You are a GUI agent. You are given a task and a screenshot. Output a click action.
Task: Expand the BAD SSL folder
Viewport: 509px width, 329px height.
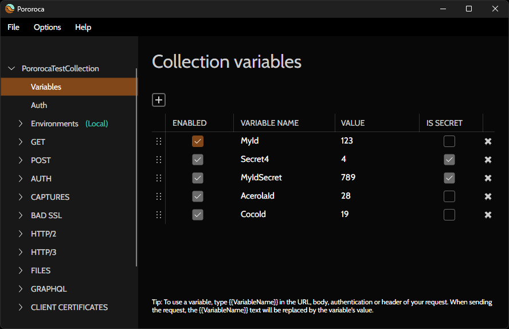21,215
